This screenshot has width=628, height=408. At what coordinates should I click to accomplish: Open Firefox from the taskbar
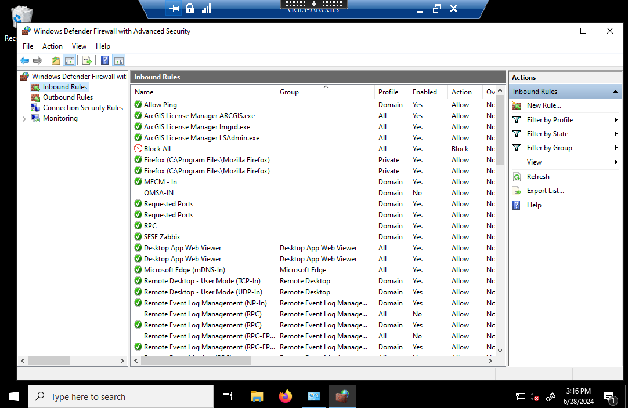click(x=285, y=396)
